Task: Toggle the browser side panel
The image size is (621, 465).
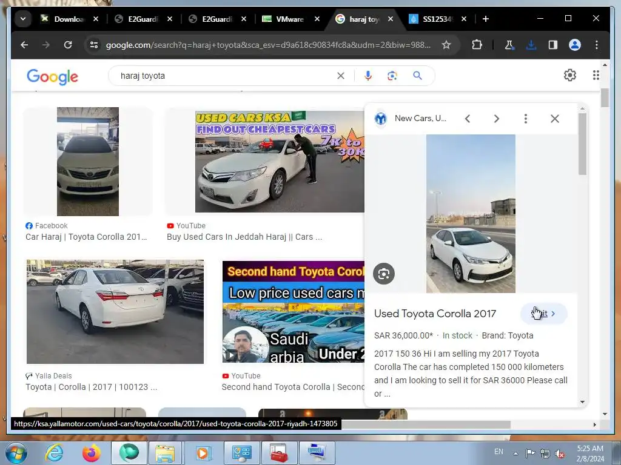Action: (x=553, y=45)
